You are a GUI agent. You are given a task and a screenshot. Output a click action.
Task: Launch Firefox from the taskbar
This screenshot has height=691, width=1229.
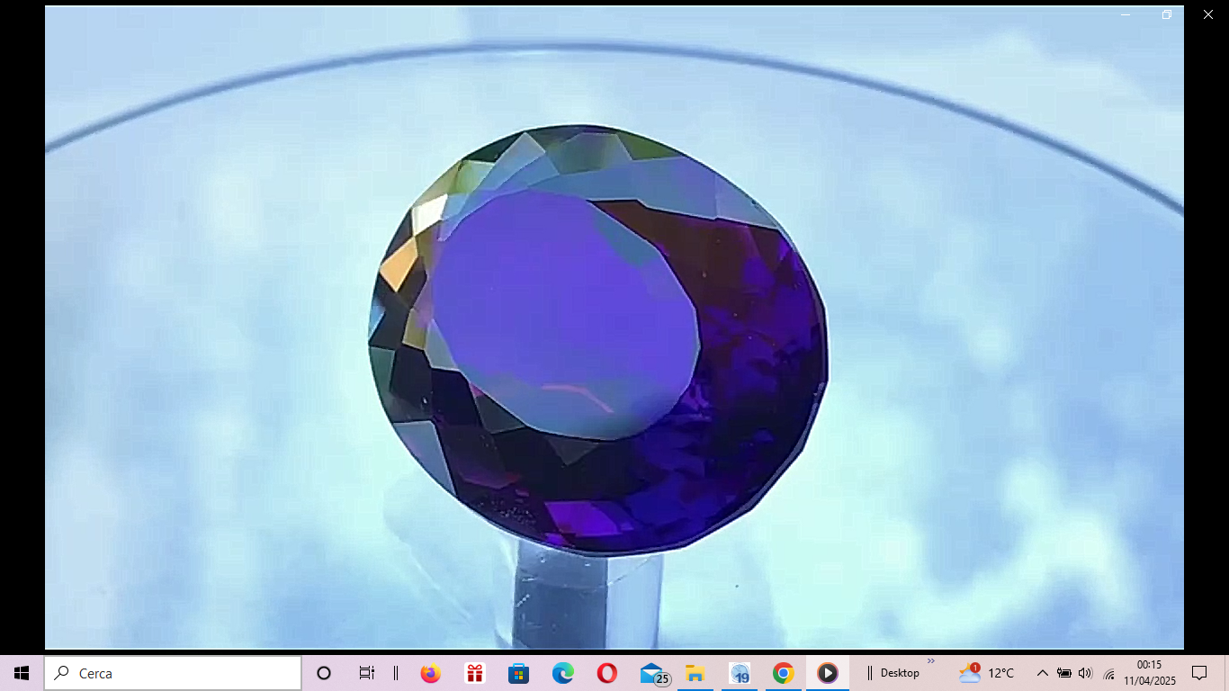(x=430, y=673)
